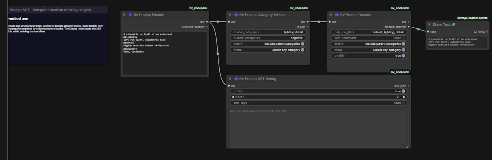Toggle inherit switch in Category Switch node
This screenshot has height=160, width=492.
[303, 44]
